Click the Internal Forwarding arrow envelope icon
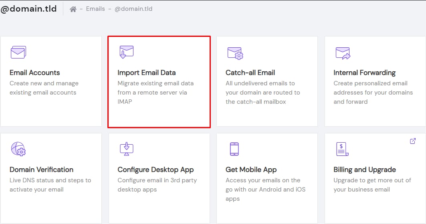Viewport: 426px width, 224px height. coord(343,53)
